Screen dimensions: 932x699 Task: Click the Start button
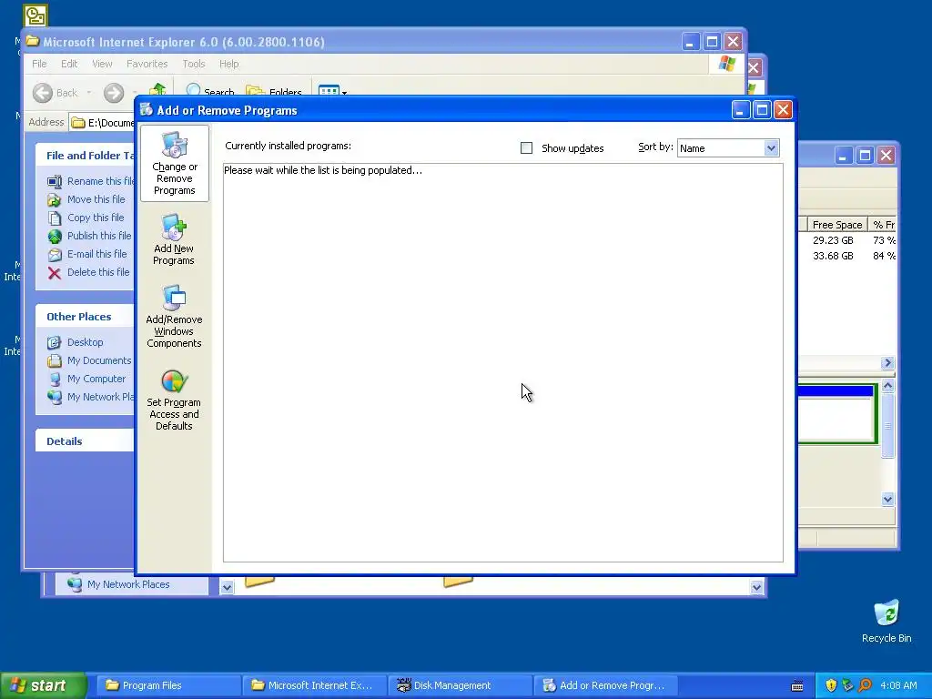click(x=44, y=685)
